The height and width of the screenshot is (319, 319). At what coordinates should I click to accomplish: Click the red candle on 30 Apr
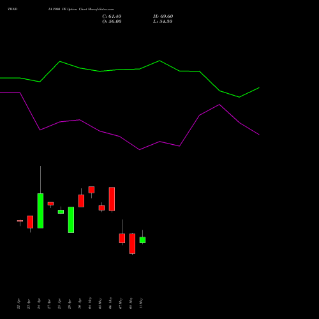coord(81,201)
